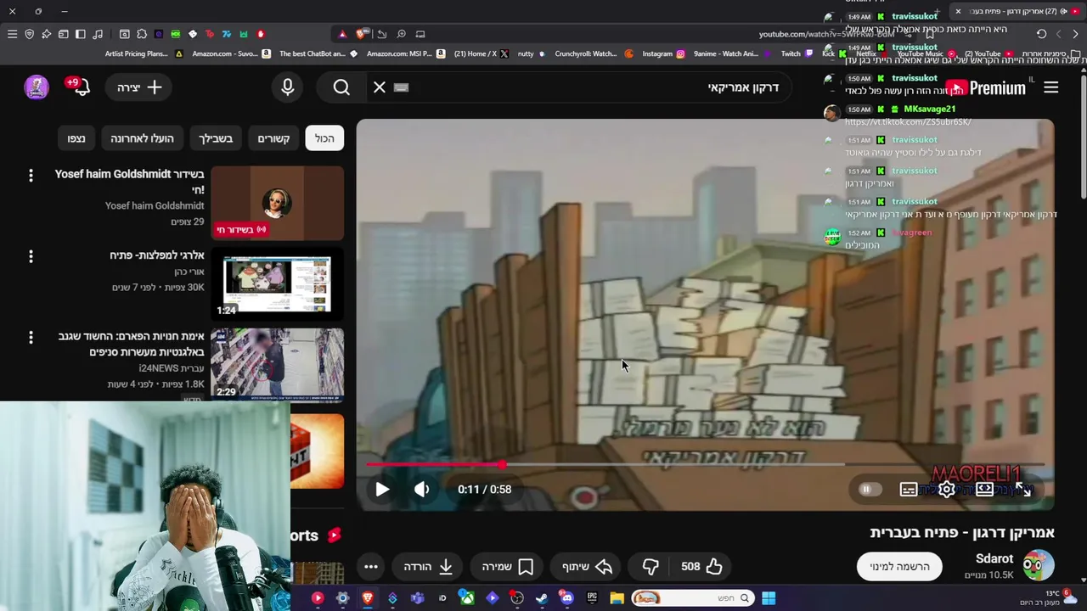Open the video settings gear
Viewport: 1087px width, 611px height.
tap(946, 490)
